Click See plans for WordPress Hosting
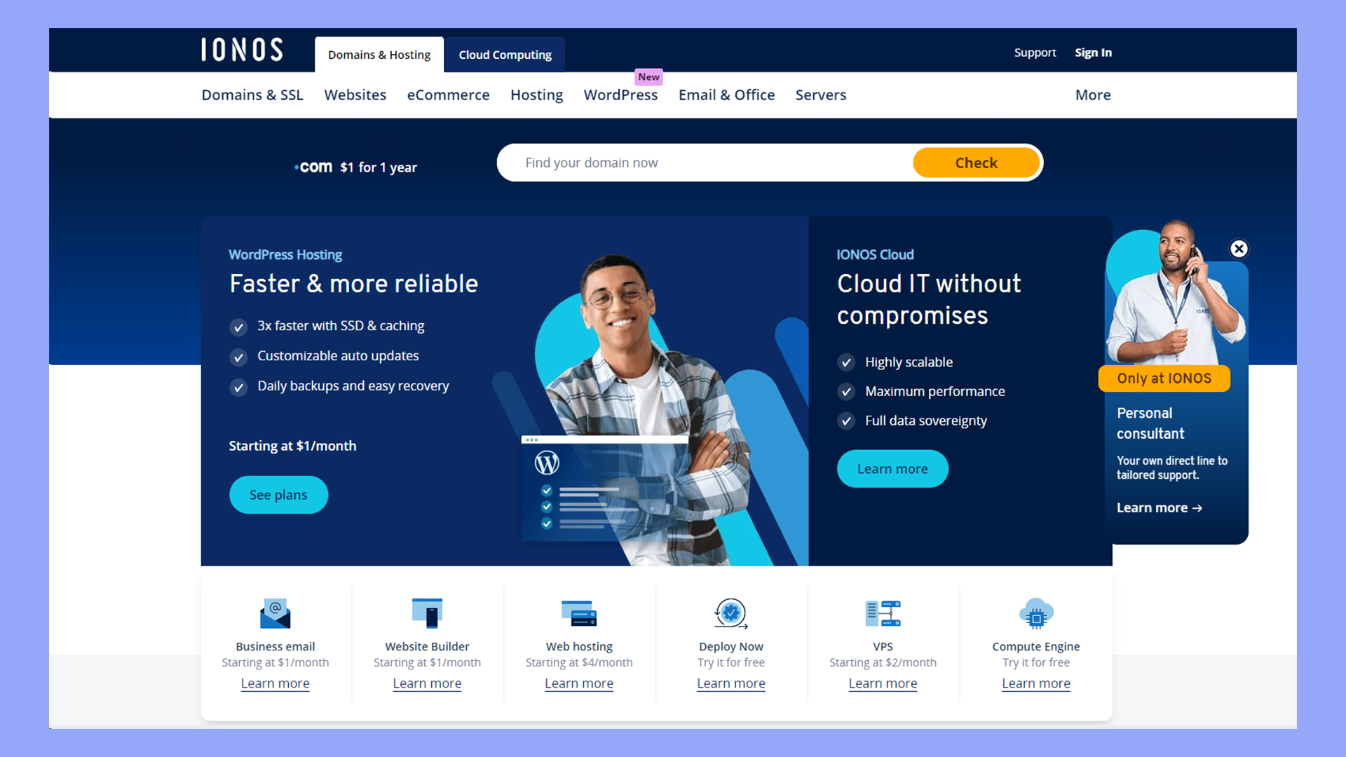1346x757 pixels. [278, 494]
